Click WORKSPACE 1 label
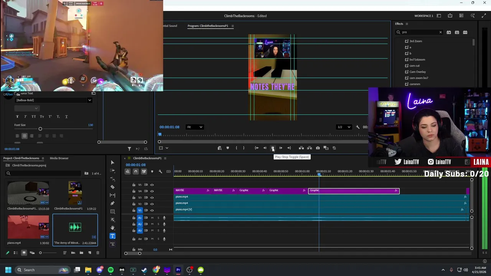 click(423, 16)
